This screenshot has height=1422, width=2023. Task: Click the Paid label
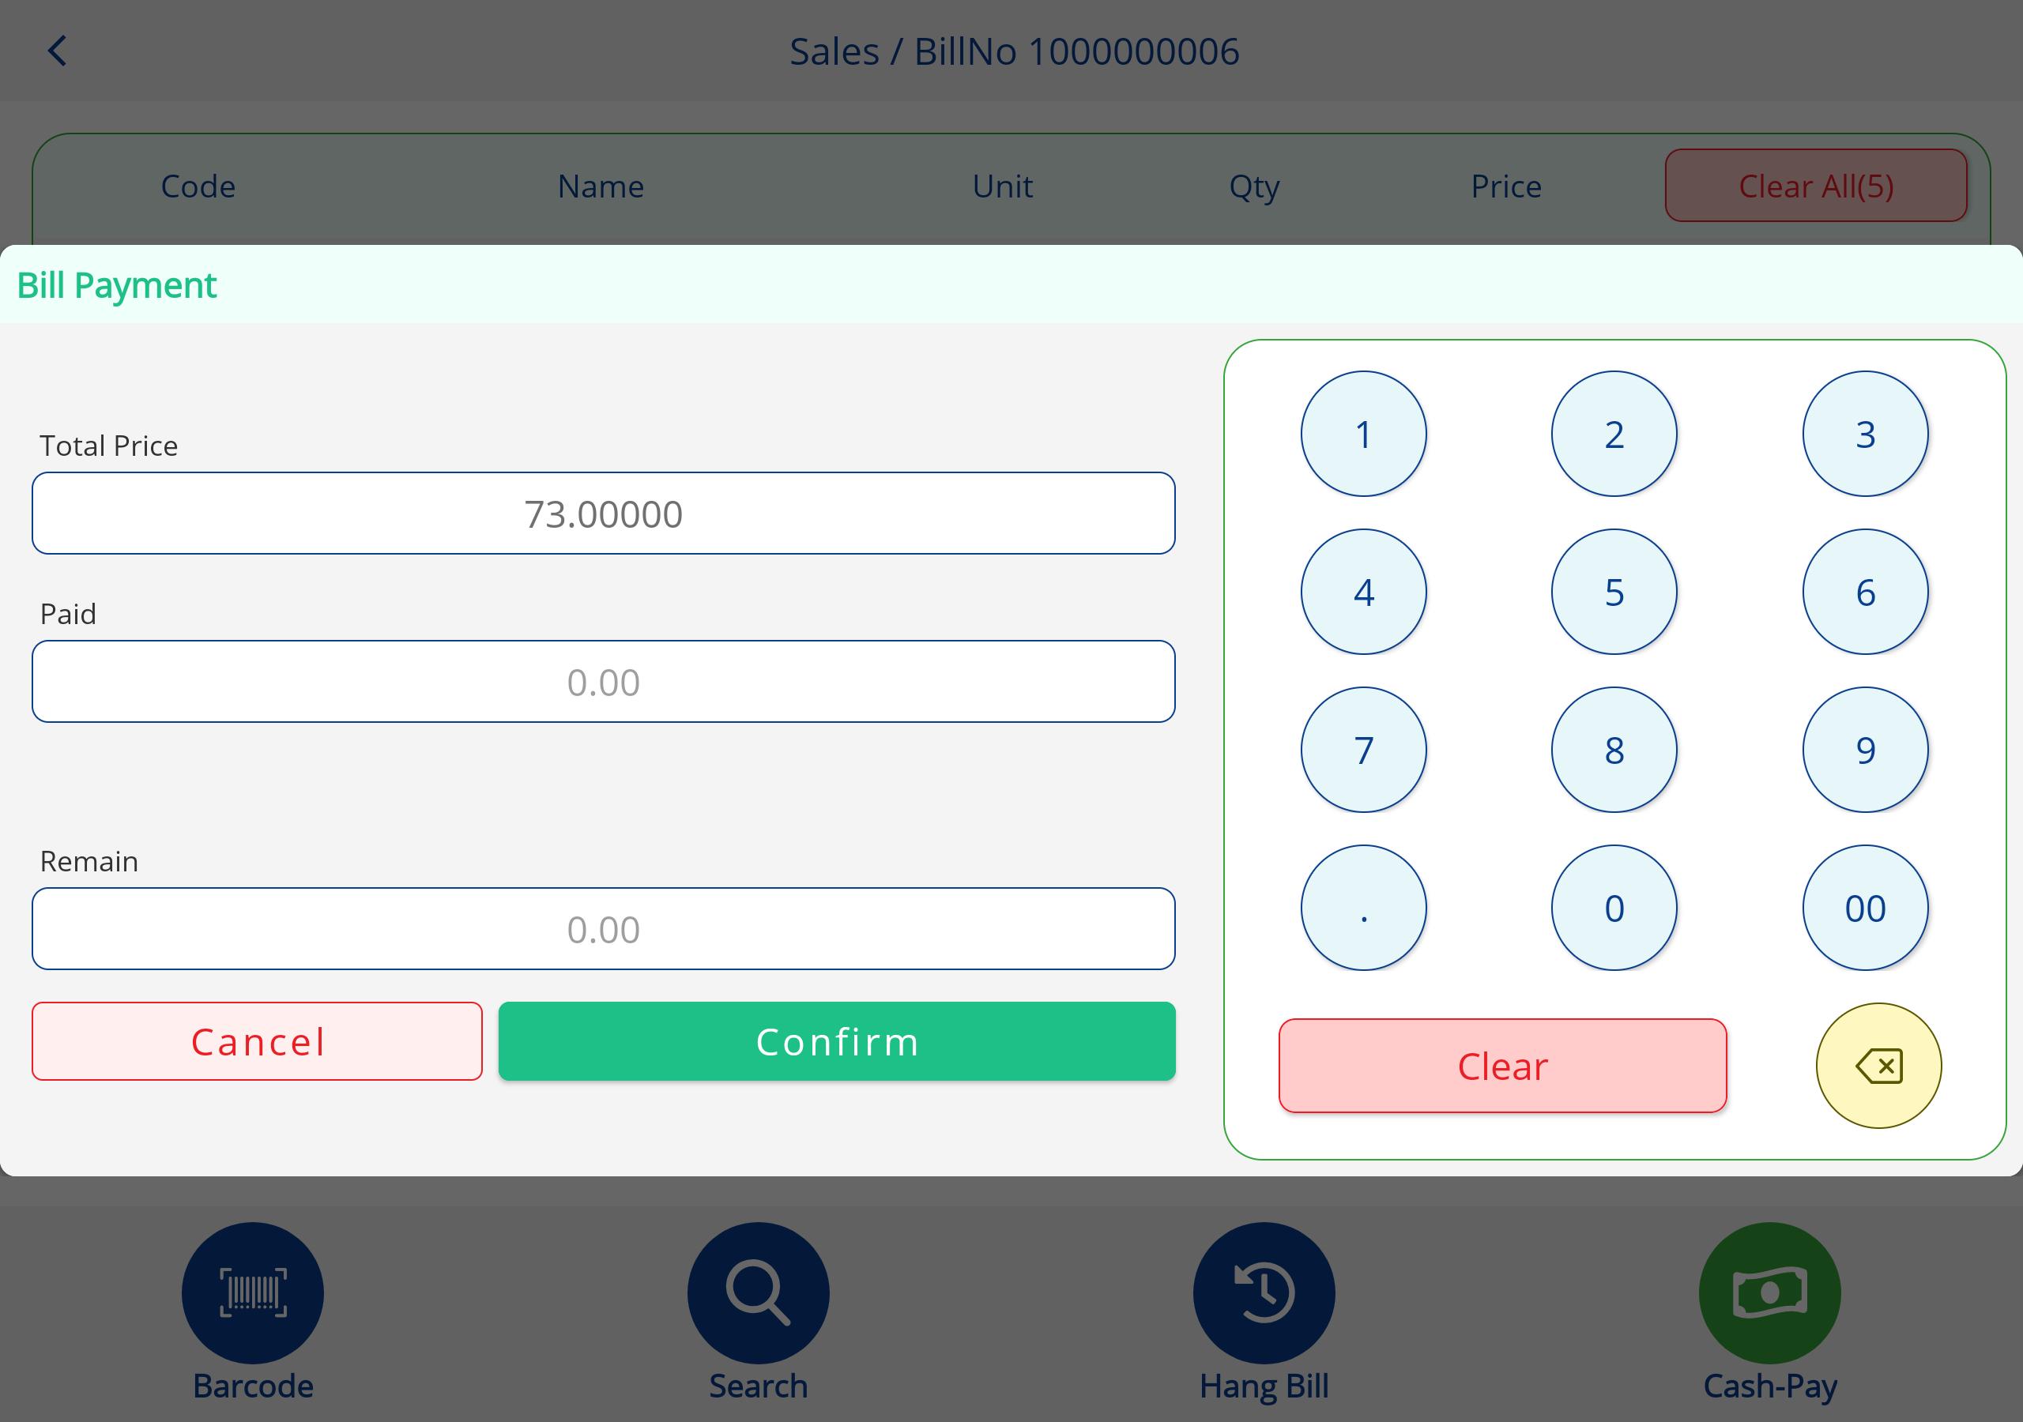[68, 614]
